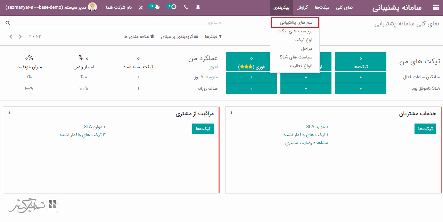Open the نام شرکت شما company switcher
Image resolution: width=443 pixels, height=222 pixels.
click(x=119, y=7)
